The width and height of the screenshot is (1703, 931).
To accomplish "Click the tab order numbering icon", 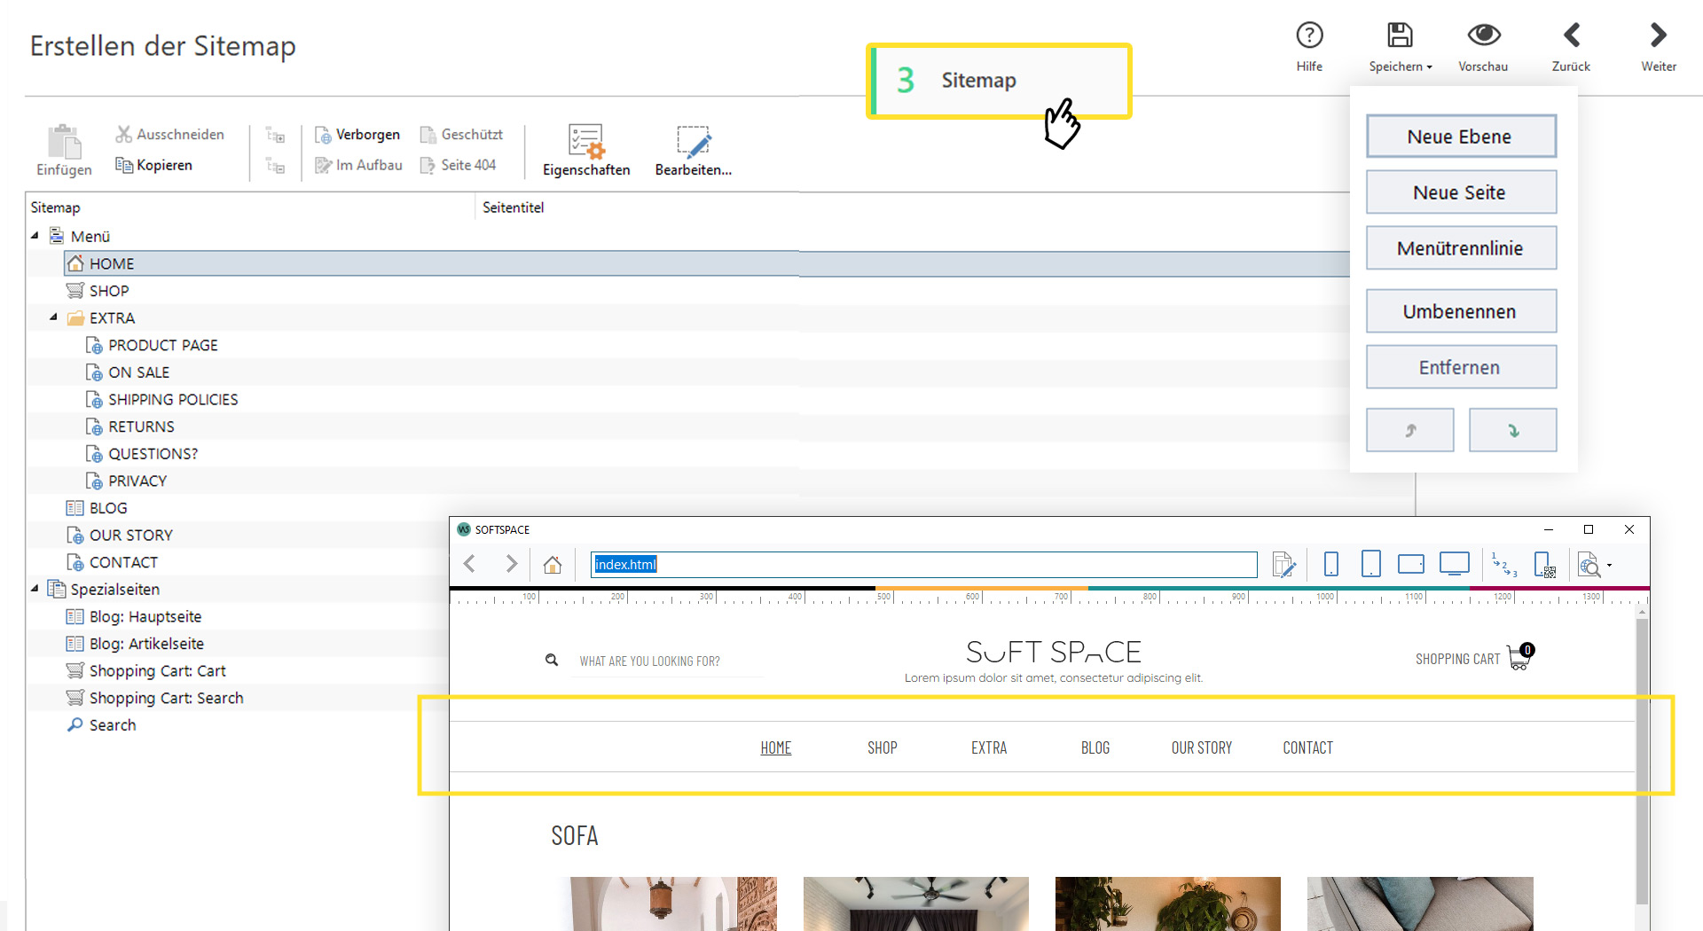I will [1504, 564].
